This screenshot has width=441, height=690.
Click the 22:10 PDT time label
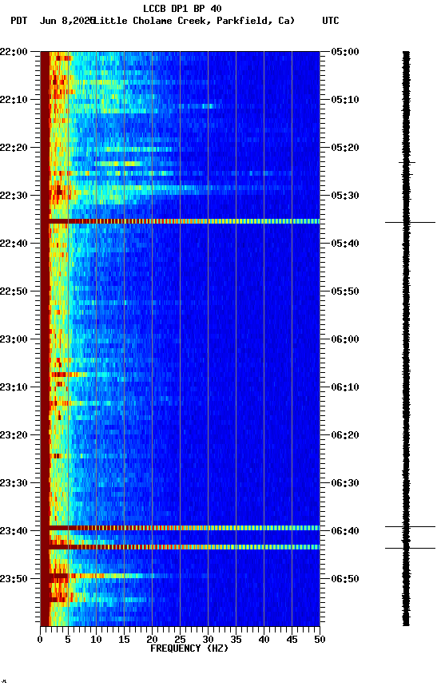click(x=14, y=100)
